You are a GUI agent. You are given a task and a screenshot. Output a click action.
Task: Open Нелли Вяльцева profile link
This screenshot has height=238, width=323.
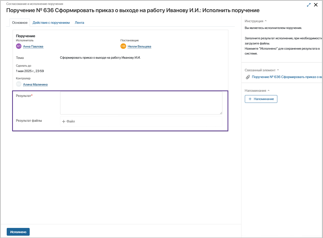click(x=139, y=47)
